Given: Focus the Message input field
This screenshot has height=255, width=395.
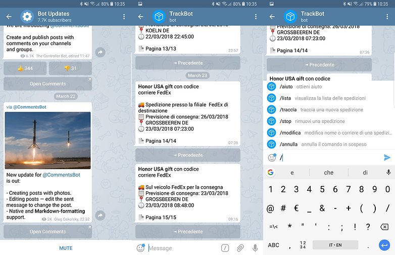Looking at the screenshot, I should [x=183, y=248].
